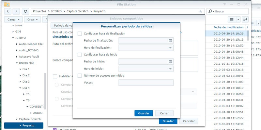Enable Configurar hora de inicio checkbox
The image size is (261, 130).
tap(80, 55)
